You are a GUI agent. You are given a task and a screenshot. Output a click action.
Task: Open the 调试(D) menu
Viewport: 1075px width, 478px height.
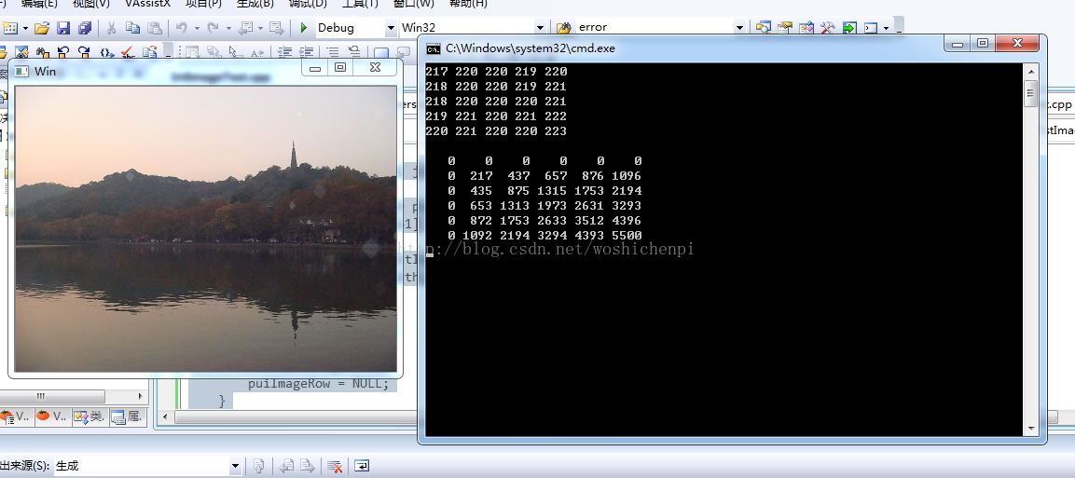pyautogui.click(x=308, y=4)
